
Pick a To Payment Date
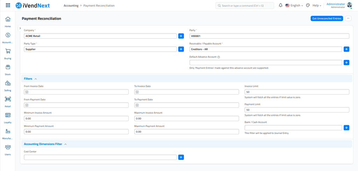point(187,105)
